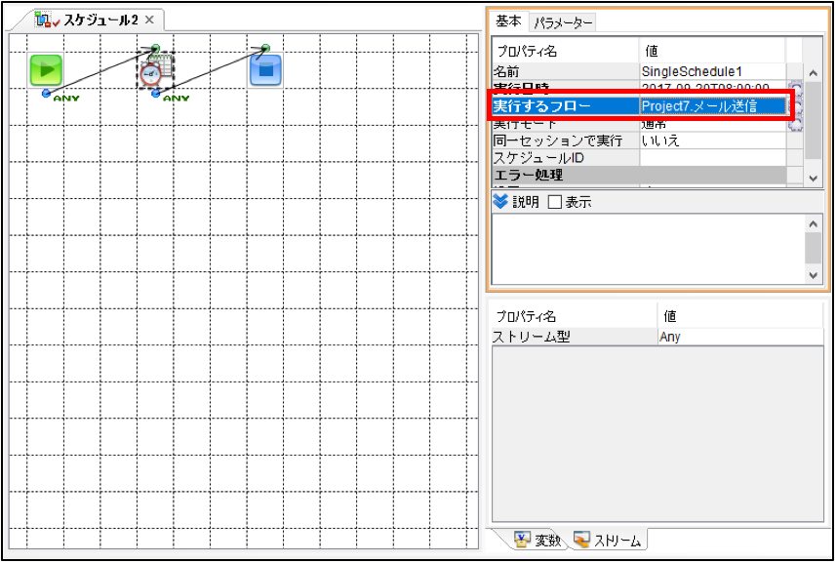Select the green Start component icon
This screenshot has width=836, height=563.
pos(46,70)
